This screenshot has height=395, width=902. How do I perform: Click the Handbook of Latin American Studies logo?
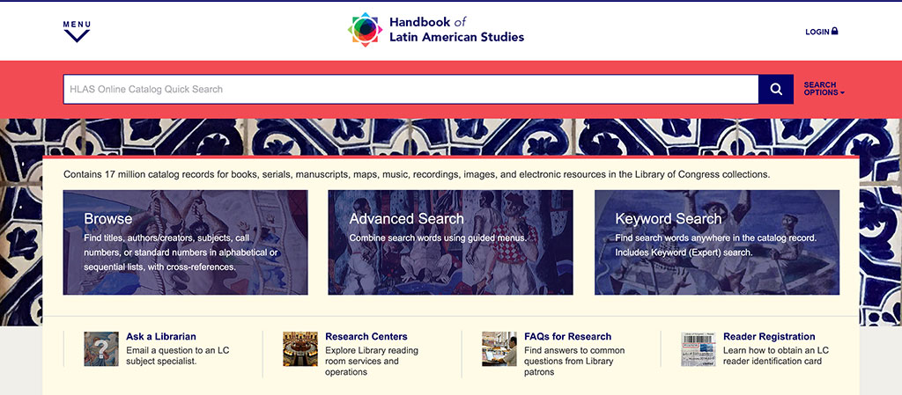(365, 29)
